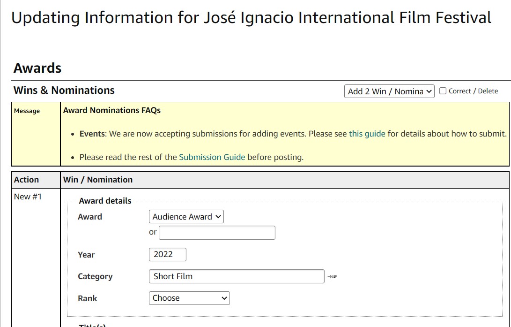The height and width of the screenshot is (327, 511).
Task: Open the "this guide" link
Action: pos(367,134)
